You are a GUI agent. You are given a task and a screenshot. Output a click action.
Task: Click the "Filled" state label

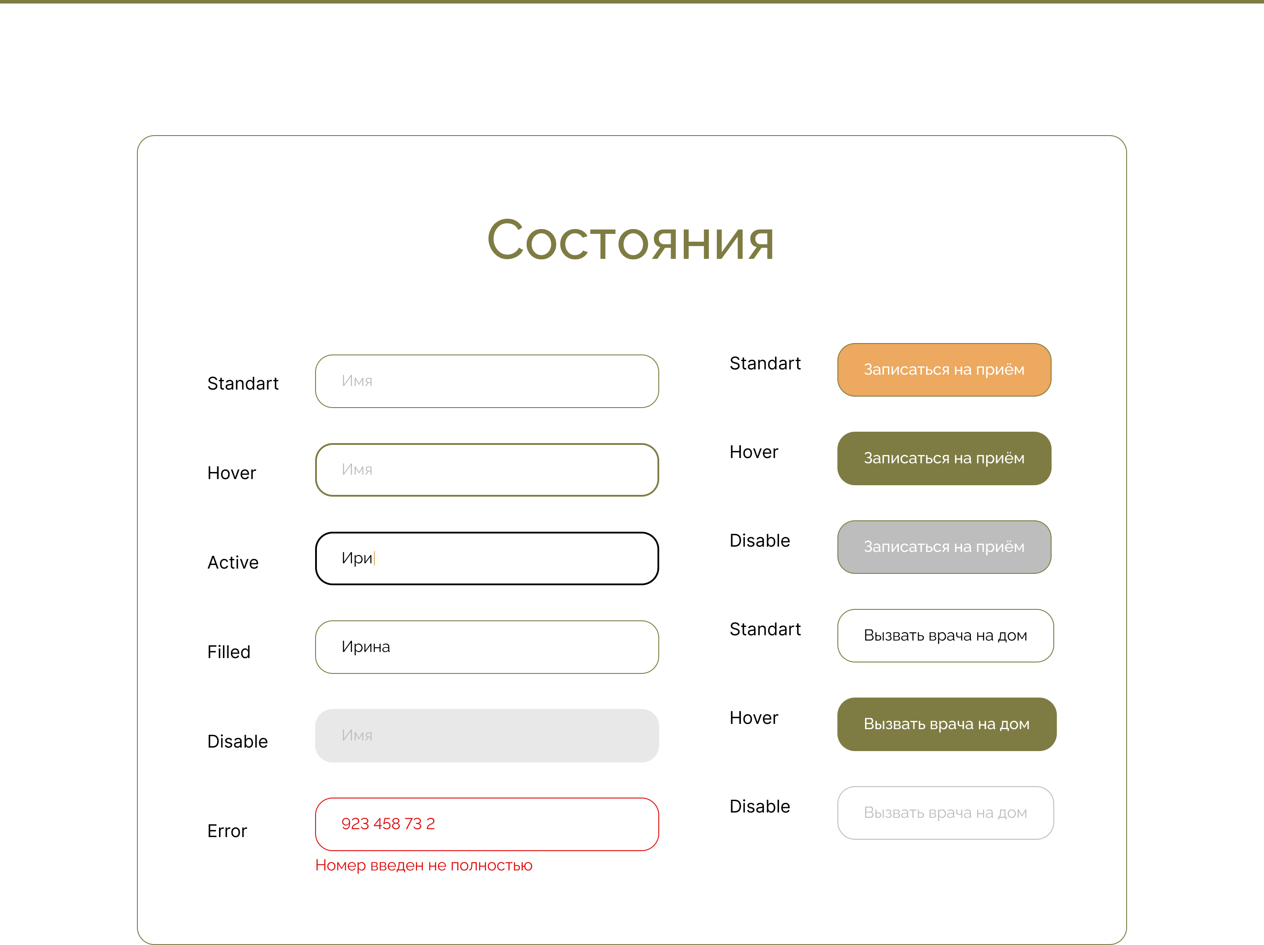(229, 652)
